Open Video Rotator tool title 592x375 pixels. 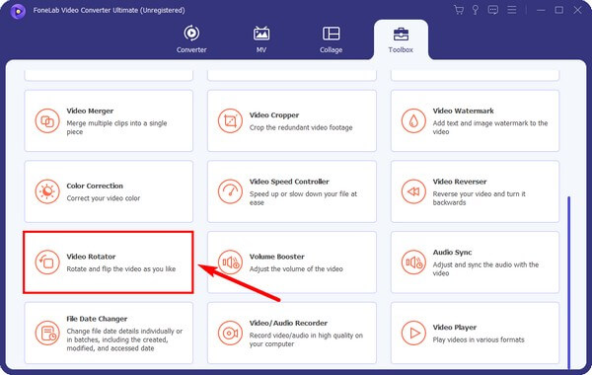pyautogui.click(x=91, y=257)
